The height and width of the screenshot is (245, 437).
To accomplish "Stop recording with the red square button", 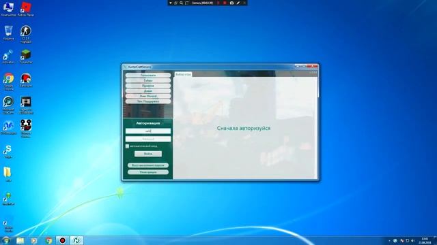I will pos(225,3).
